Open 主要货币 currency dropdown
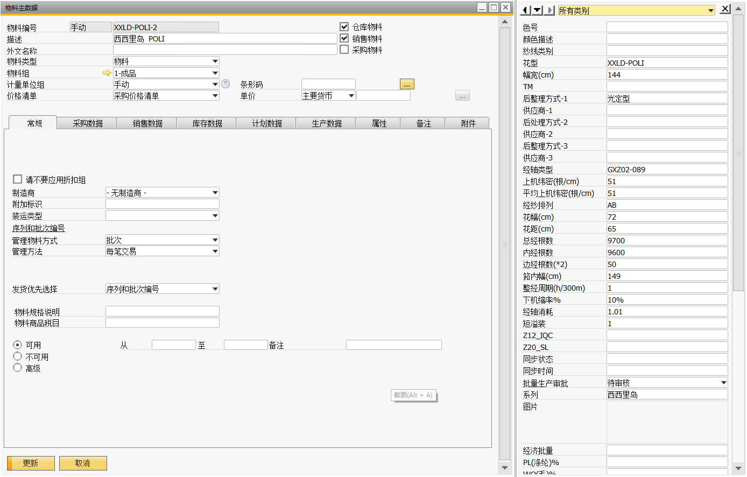 point(351,96)
